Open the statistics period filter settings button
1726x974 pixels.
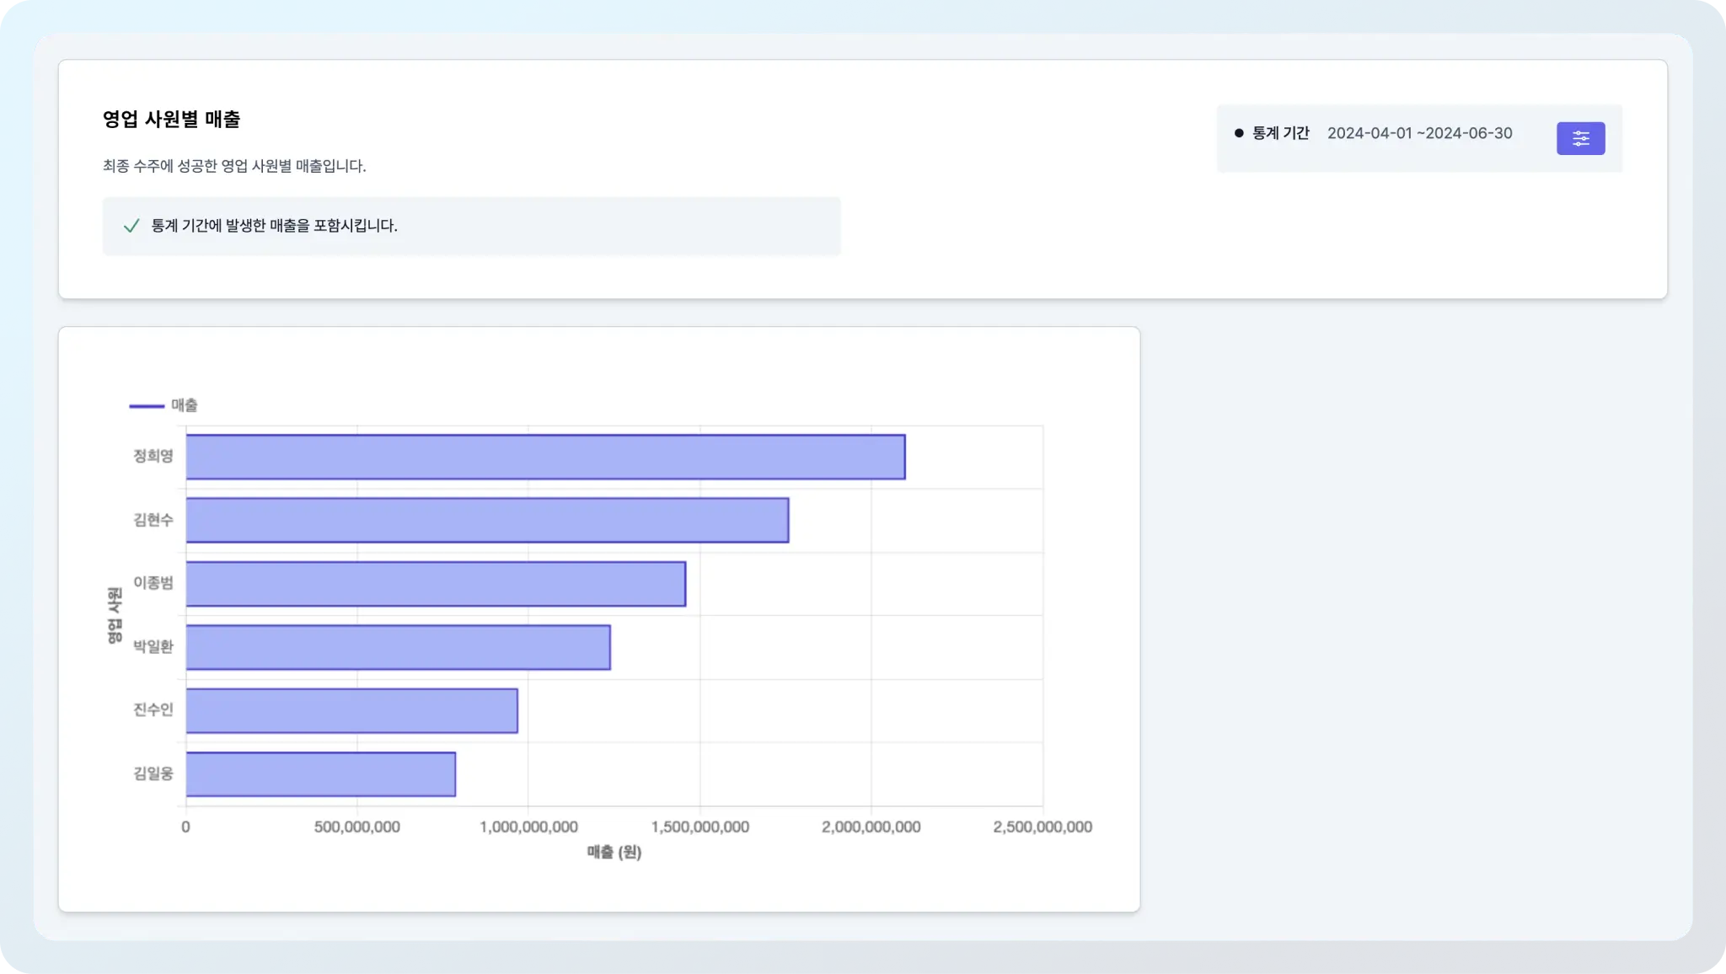(x=1580, y=138)
